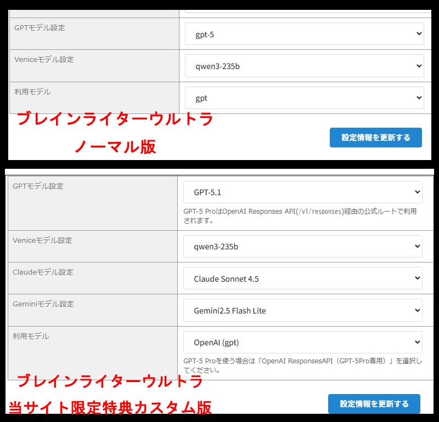
Task: Click 設定情報を更新する button in the ノーマル版 settings
Action: point(375,138)
